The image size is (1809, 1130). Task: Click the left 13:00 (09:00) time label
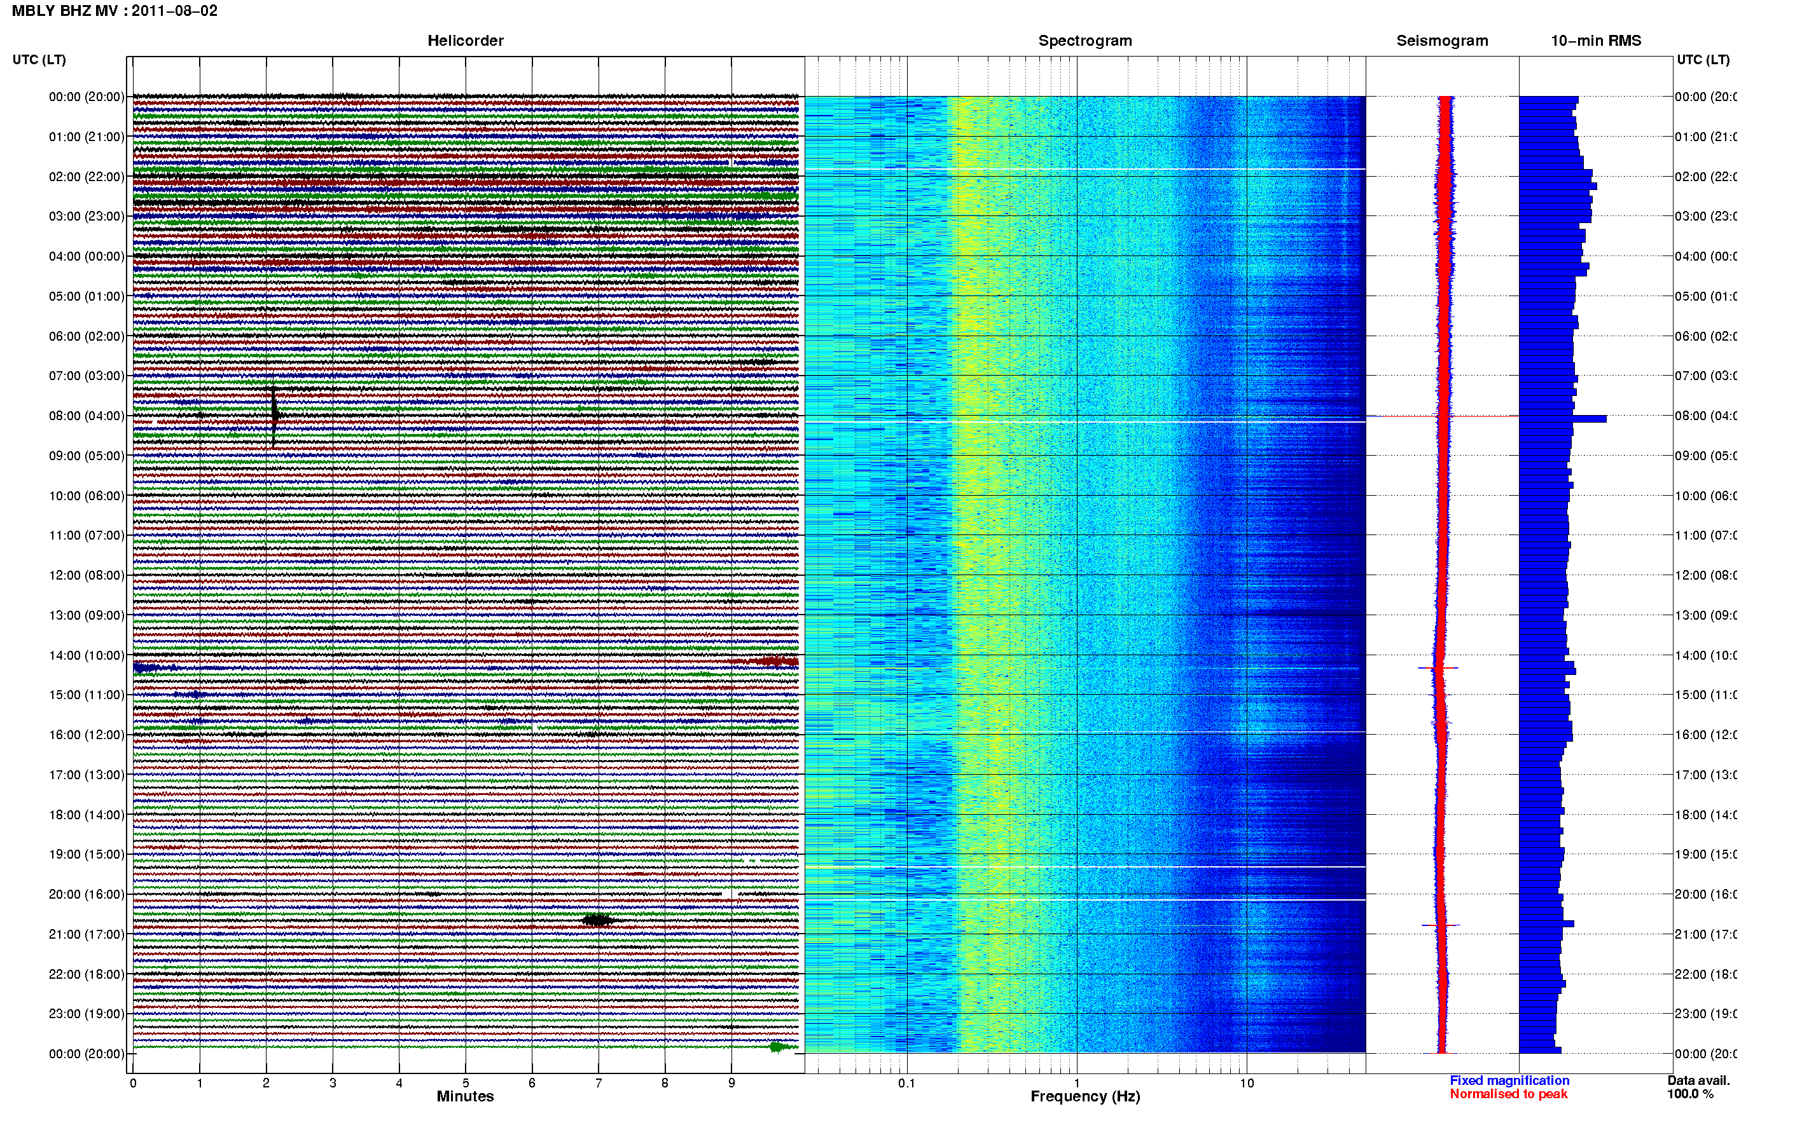pyautogui.click(x=87, y=615)
